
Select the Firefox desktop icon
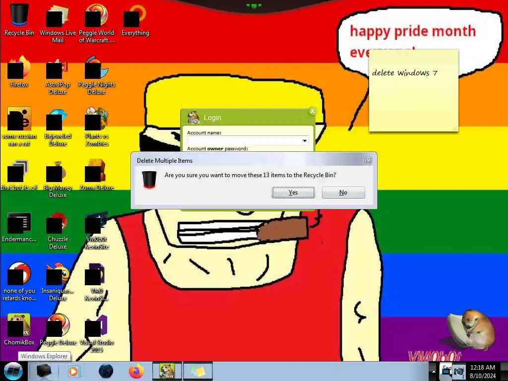[x=19, y=71]
